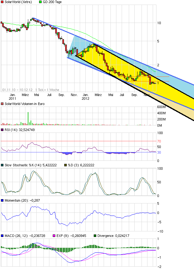This screenshot has width=194, height=271.
Task: Click the Jan. 2012 time axis label
Action: 86,97
